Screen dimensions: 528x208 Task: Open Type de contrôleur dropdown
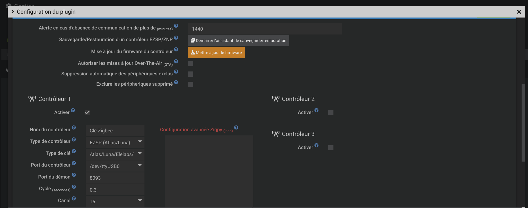(115, 142)
